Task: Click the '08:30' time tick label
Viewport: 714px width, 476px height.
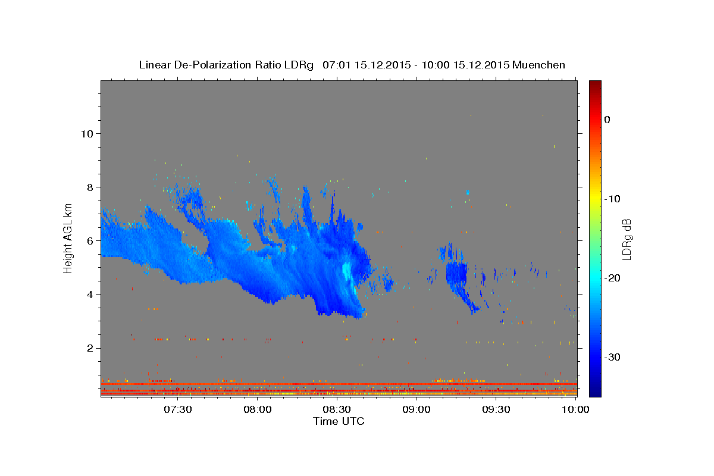Action: (337, 409)
